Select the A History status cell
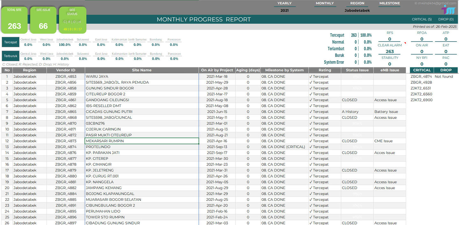The height and width of the screenshot is (225, 459). pos(357,112)
